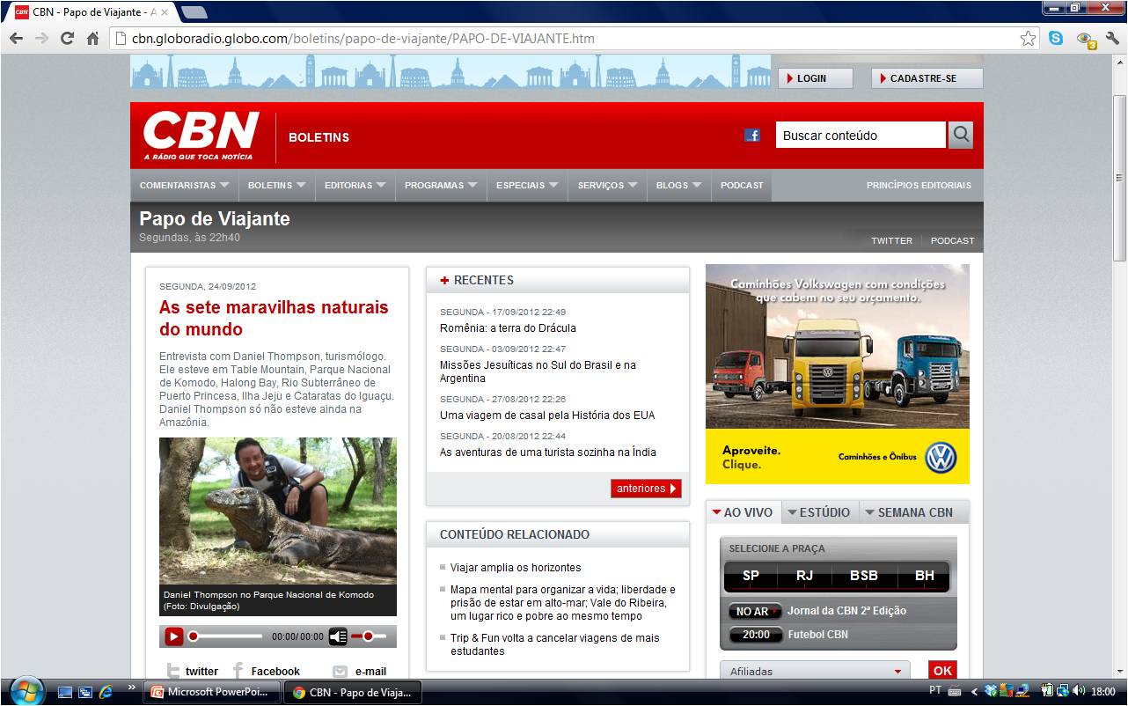Open a new browser tab
This screenshot has width=1128, height=706.
[194, 12]
